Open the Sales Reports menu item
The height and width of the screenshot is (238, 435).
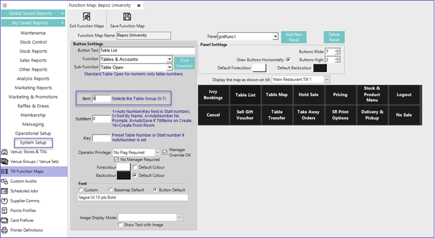point(33,60)
